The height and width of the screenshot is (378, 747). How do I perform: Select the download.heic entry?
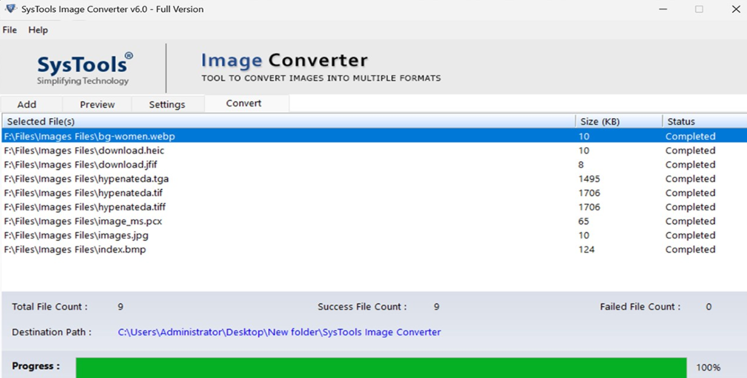(x=86, y=151)
